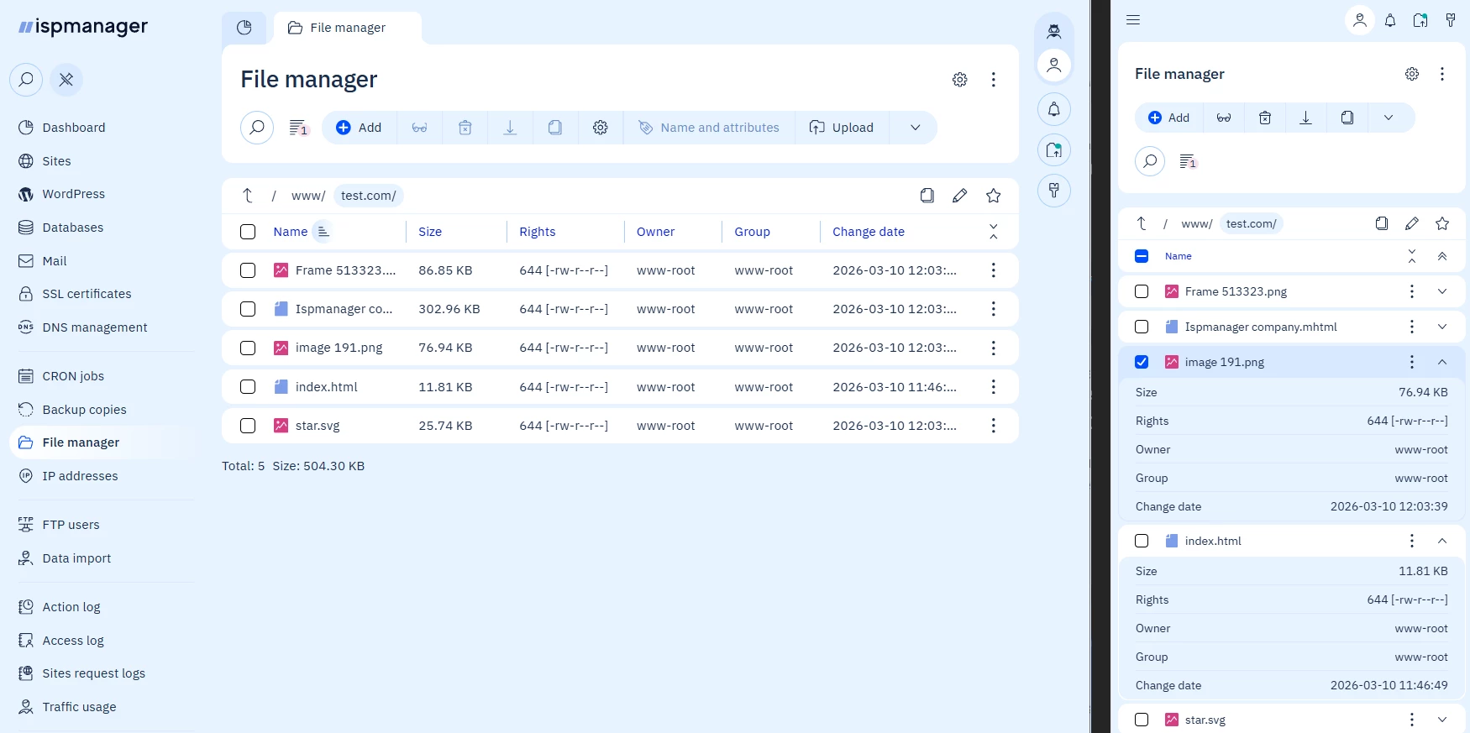This screenshot has height=733, width=1470.
Task: Expand the dropdown arrow next to Upload
Action: [x=915, y=128]
